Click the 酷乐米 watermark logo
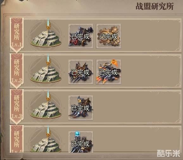Image resolution: width=183 pixels, height=160 pixels. click(x=168, y=153)
